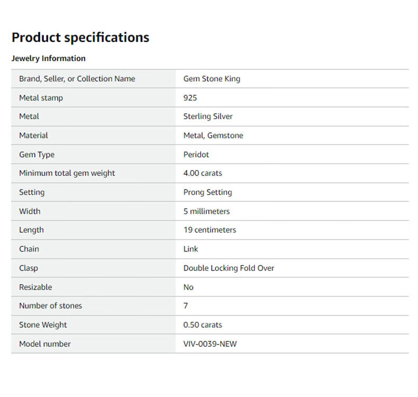The height and width of the screenshot is (397, 418).
Task: Select the Material row label
Action: [x=33, y=136]
